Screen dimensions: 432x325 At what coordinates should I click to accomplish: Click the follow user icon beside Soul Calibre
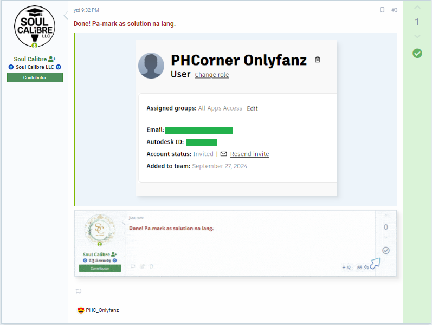[x=52, y=59]
